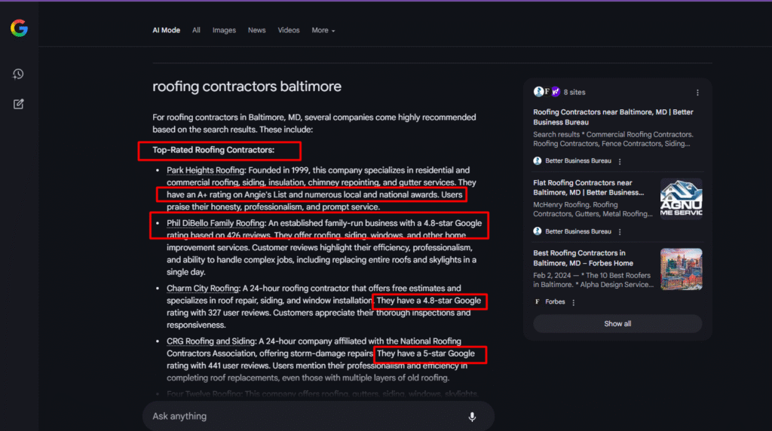
Task: Open options for first Better Business Bureau source
Action: pyautogui.click(x=620, y=161)
